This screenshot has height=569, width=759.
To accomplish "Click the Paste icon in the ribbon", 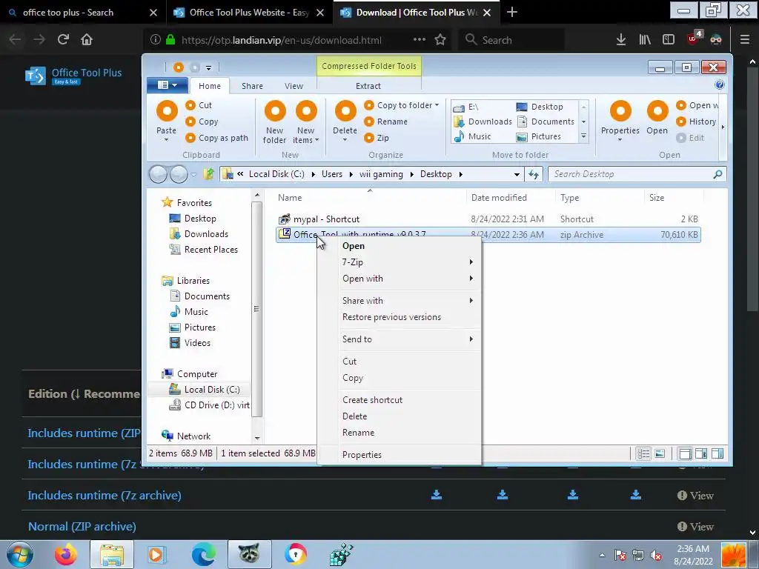I will 167,111.
